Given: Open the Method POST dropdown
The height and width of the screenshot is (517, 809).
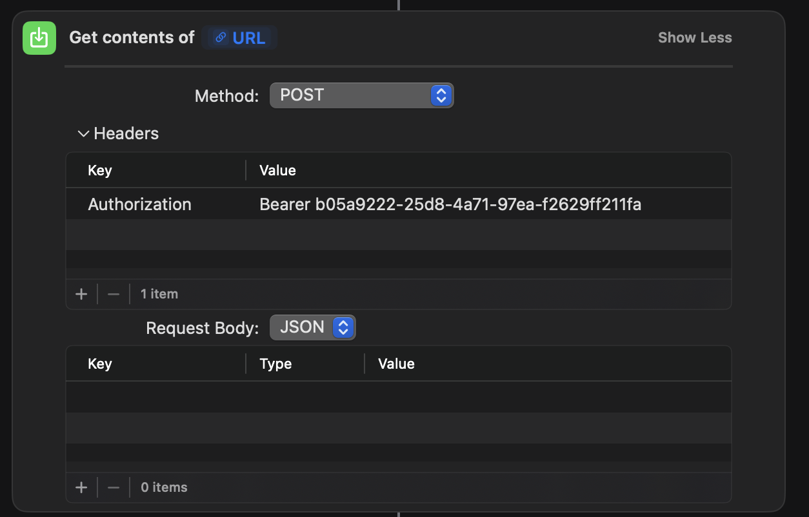Looking at the screenshot, I should 361,95.
